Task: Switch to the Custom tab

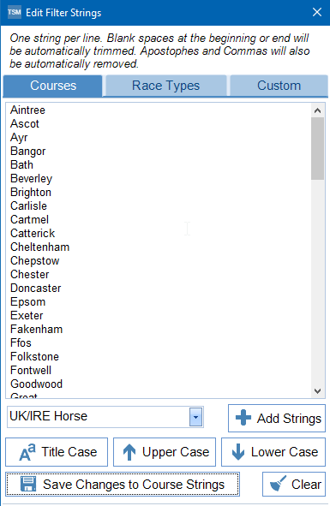Action: (x=279, y=86)
